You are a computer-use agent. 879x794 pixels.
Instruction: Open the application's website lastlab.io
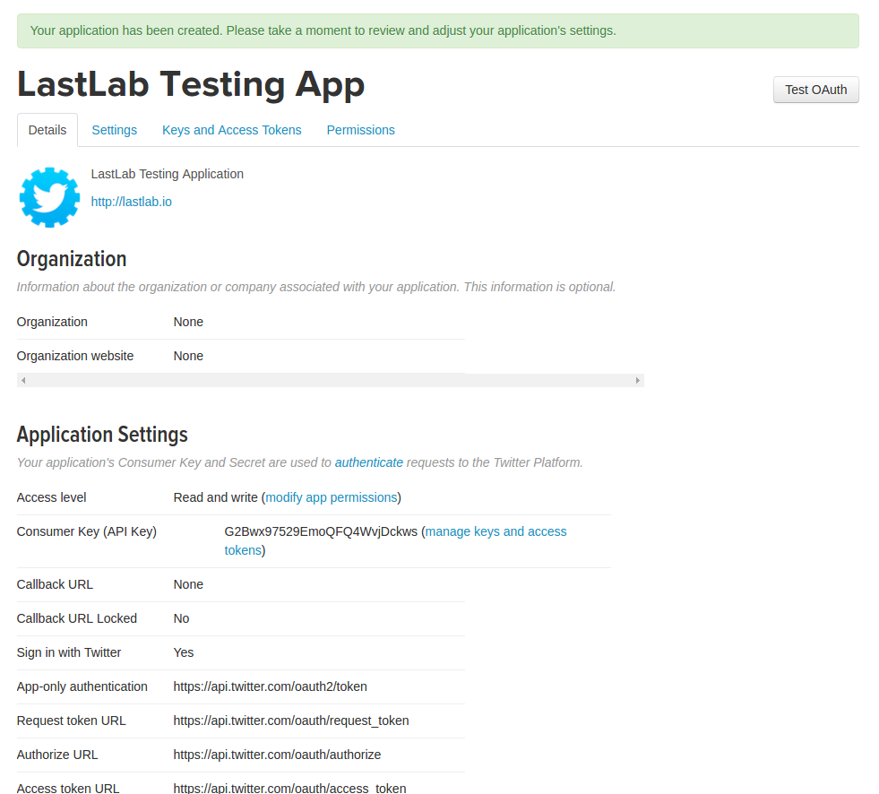point(131,202)
